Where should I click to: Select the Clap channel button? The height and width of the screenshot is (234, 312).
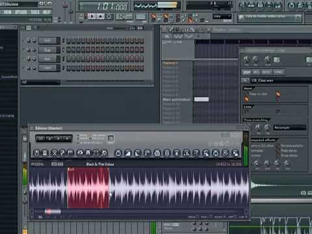pos(47,50)
